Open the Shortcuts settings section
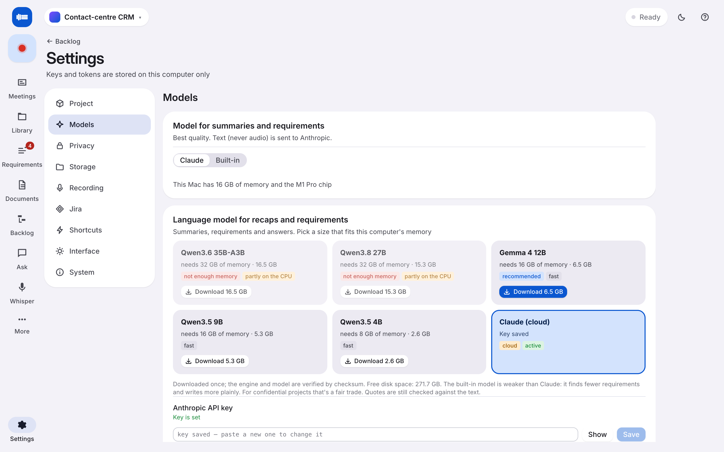This screenshot has width=724, height=452. pos(99,230)
